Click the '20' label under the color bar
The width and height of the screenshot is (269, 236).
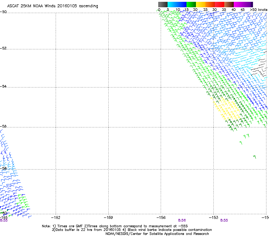click(195, 10)
